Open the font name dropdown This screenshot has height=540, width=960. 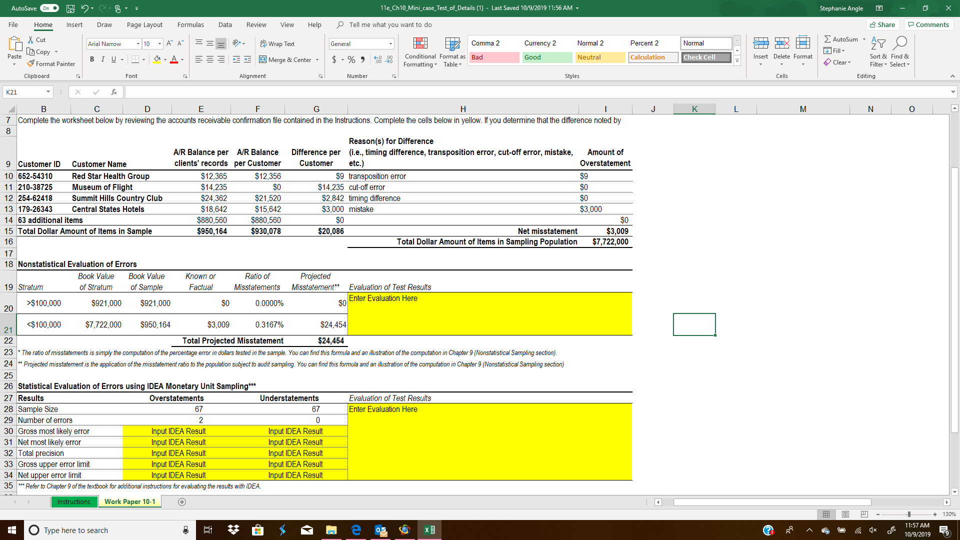[x=138, y=44]
